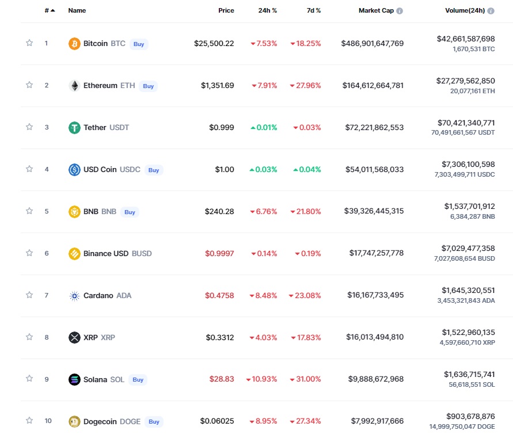This screenshot has height=438, width=513.
Task: Click the USD Coin logo icon
Action: pyautogui.click(x=74, y=170)
